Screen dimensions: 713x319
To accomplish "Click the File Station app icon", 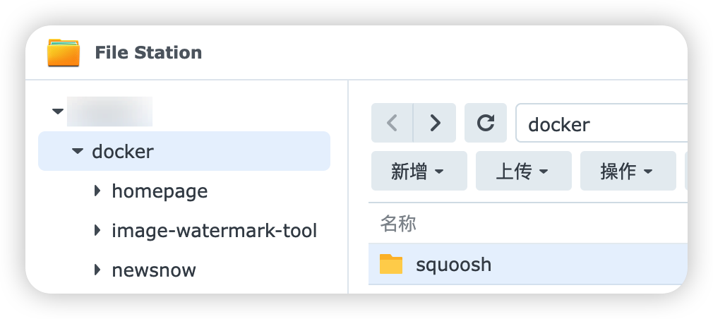I will coord(64,53).
